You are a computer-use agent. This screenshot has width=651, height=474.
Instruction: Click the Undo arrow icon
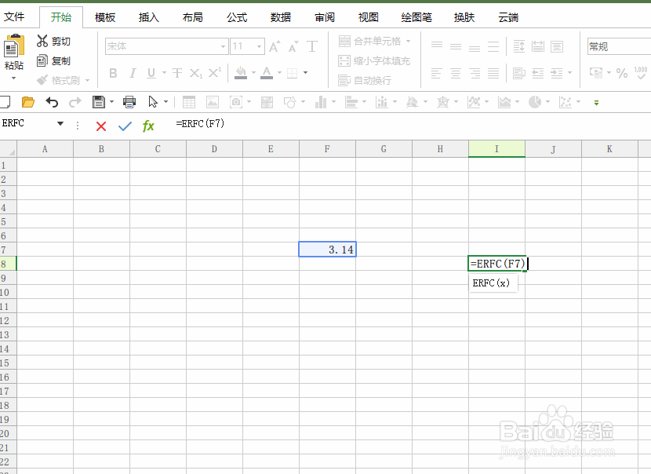click(52, 102)
